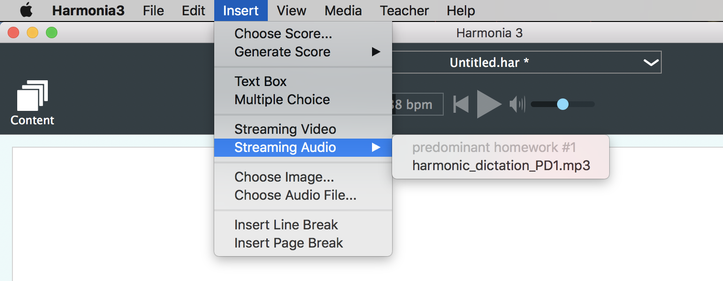Click Insert Line Break

(x=286, y=225)
